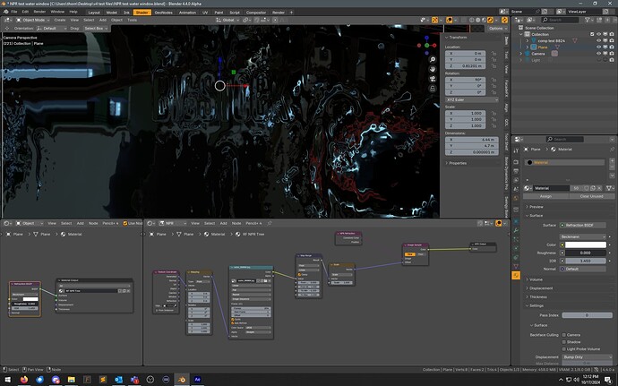Click the viewport zoom magnifier icon
This screenshot has width=618, height=386.
pos(433,59)
